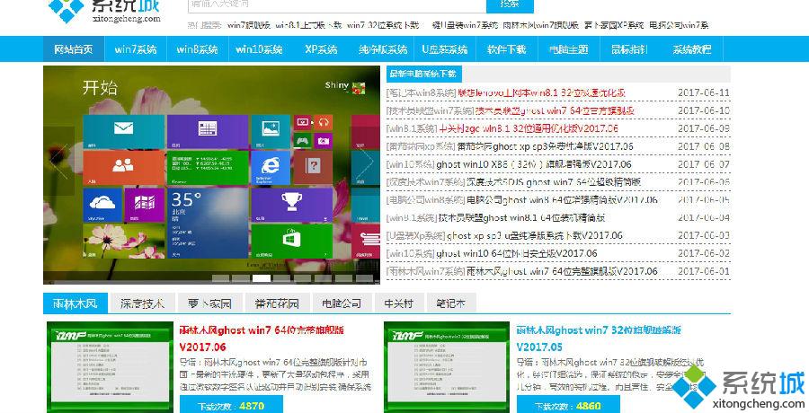The width and height of the screenshot is (809, 413).
Task: Go to previous carousel slide arrow
Action: pyautogui.click(x=58, y=162)
